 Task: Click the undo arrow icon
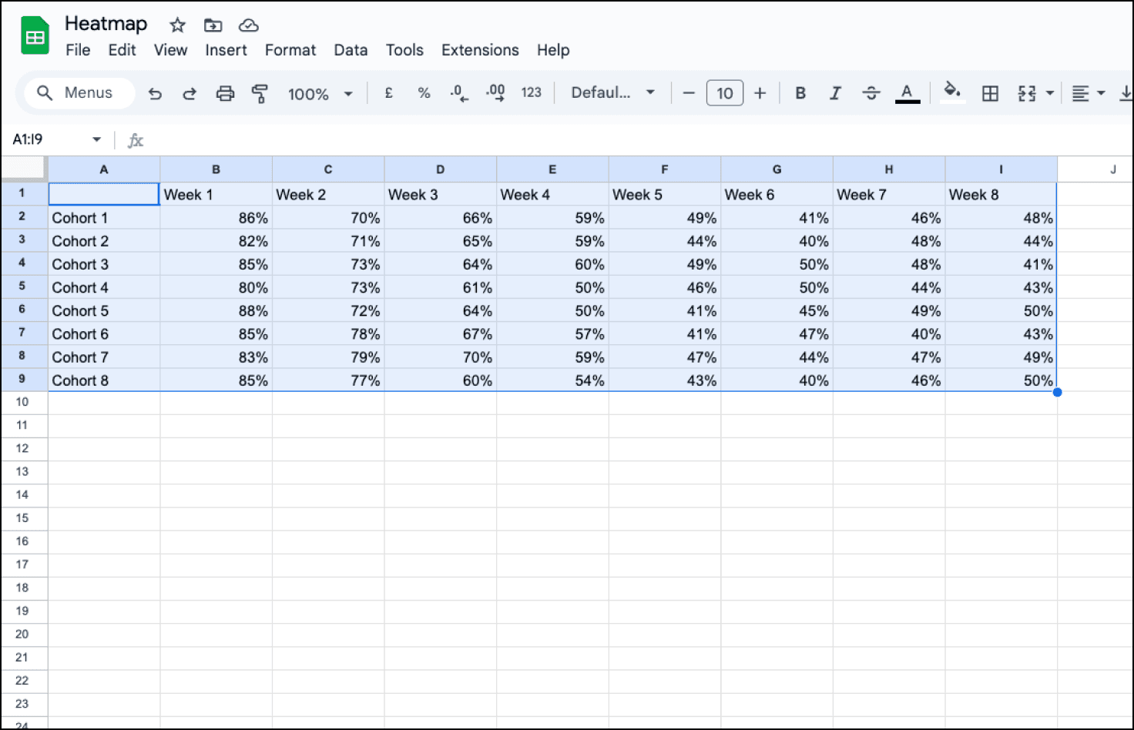pyautogui.click(x=155, y=93)
